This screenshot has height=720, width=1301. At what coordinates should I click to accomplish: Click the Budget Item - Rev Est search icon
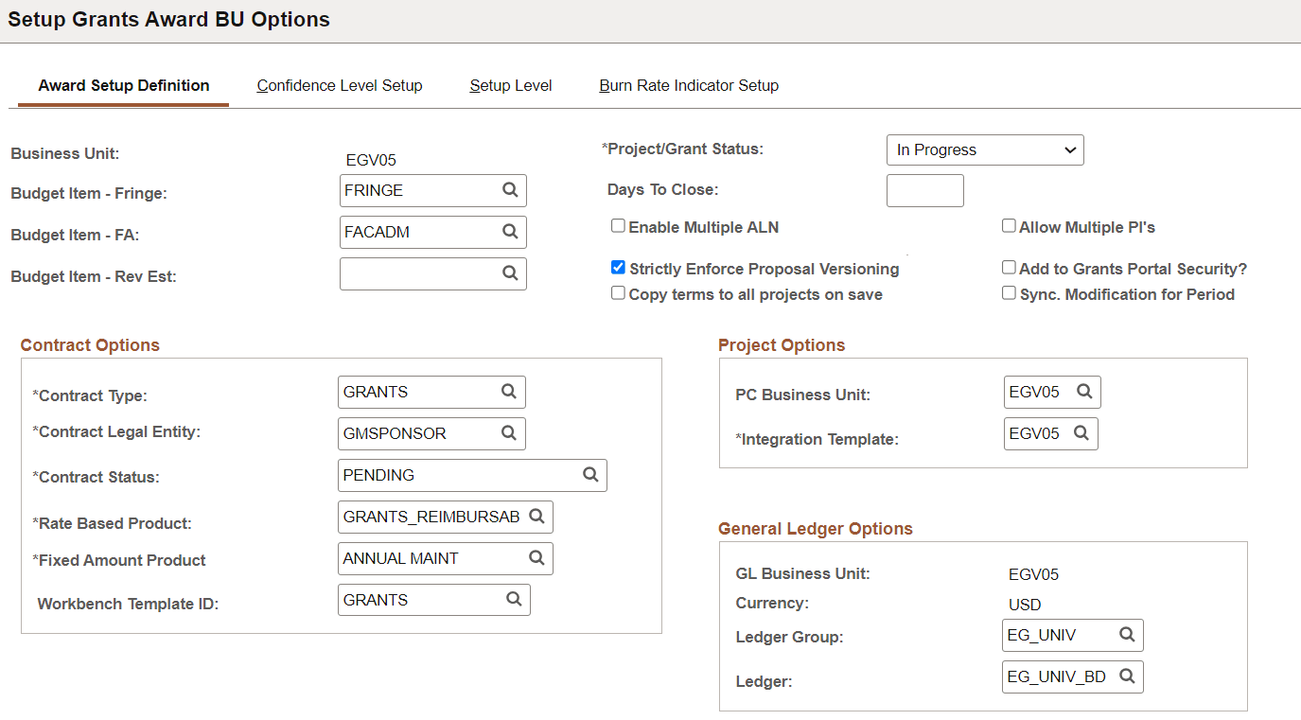pos(512,273)
